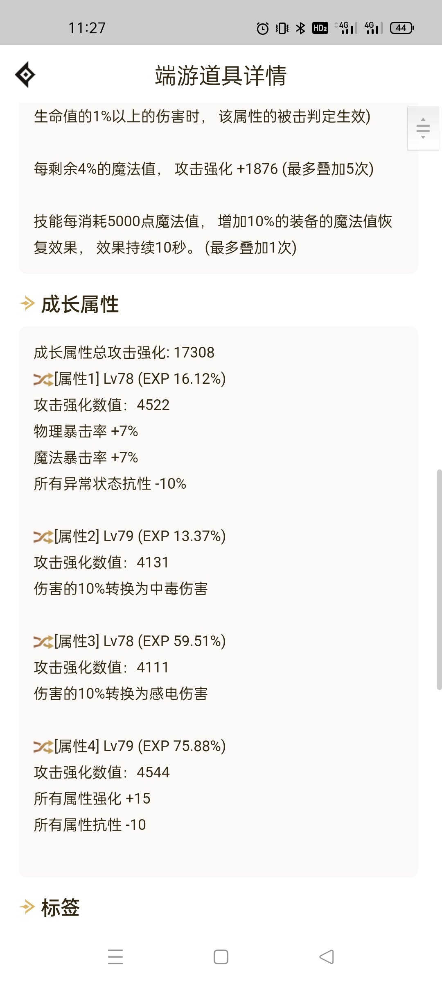The width and height of the screenshot is (442, 984).
Task: Click the arrow icon beside 成长属性 heading
Action: coord(27,304)
